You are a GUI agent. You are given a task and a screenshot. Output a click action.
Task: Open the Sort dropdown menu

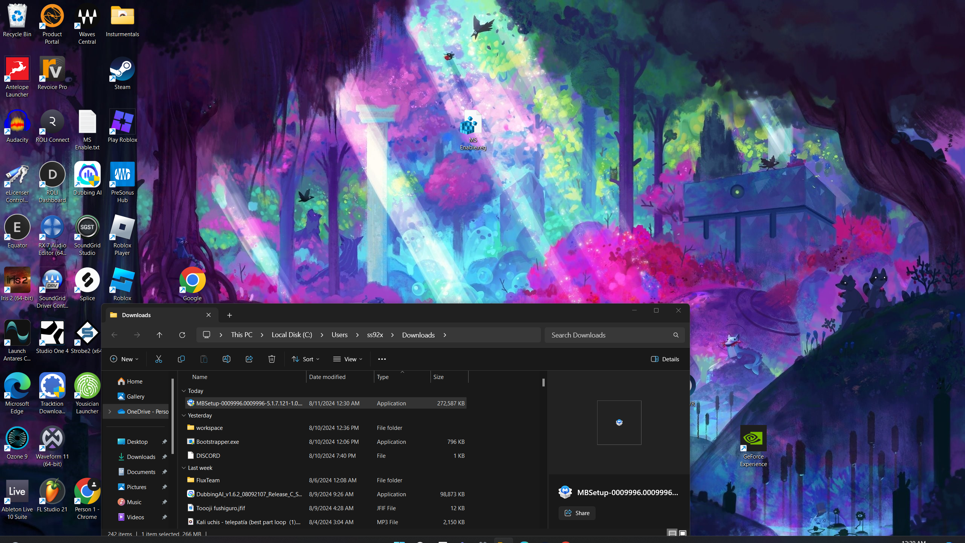pyautogui.click(x=306, y=359)
